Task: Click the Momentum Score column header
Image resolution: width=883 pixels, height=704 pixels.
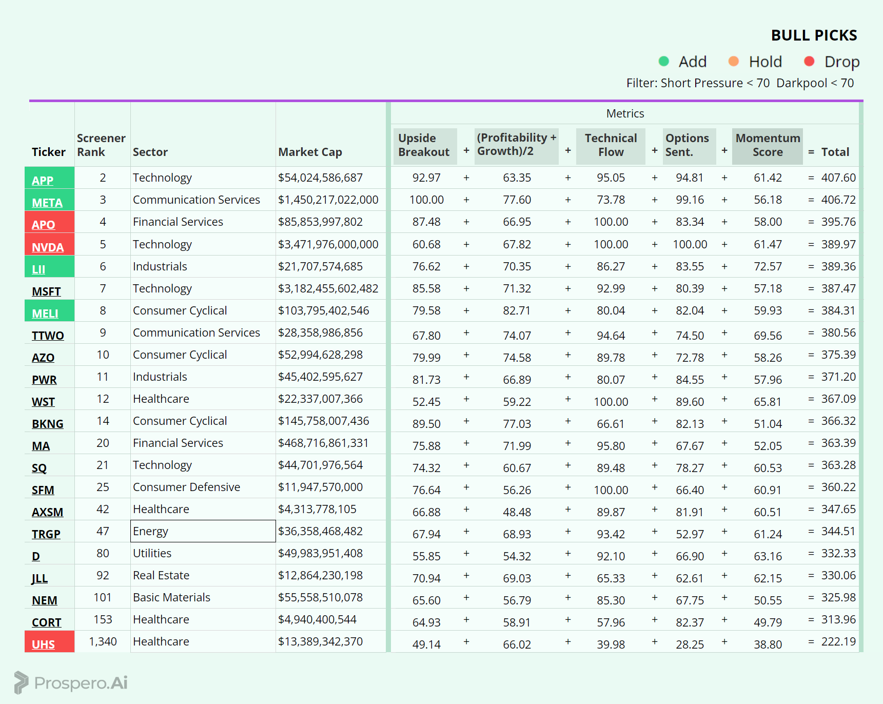Action: tap(768, 145)
